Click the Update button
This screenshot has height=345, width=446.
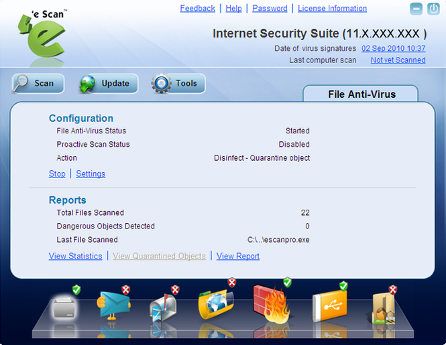(109, 83)
